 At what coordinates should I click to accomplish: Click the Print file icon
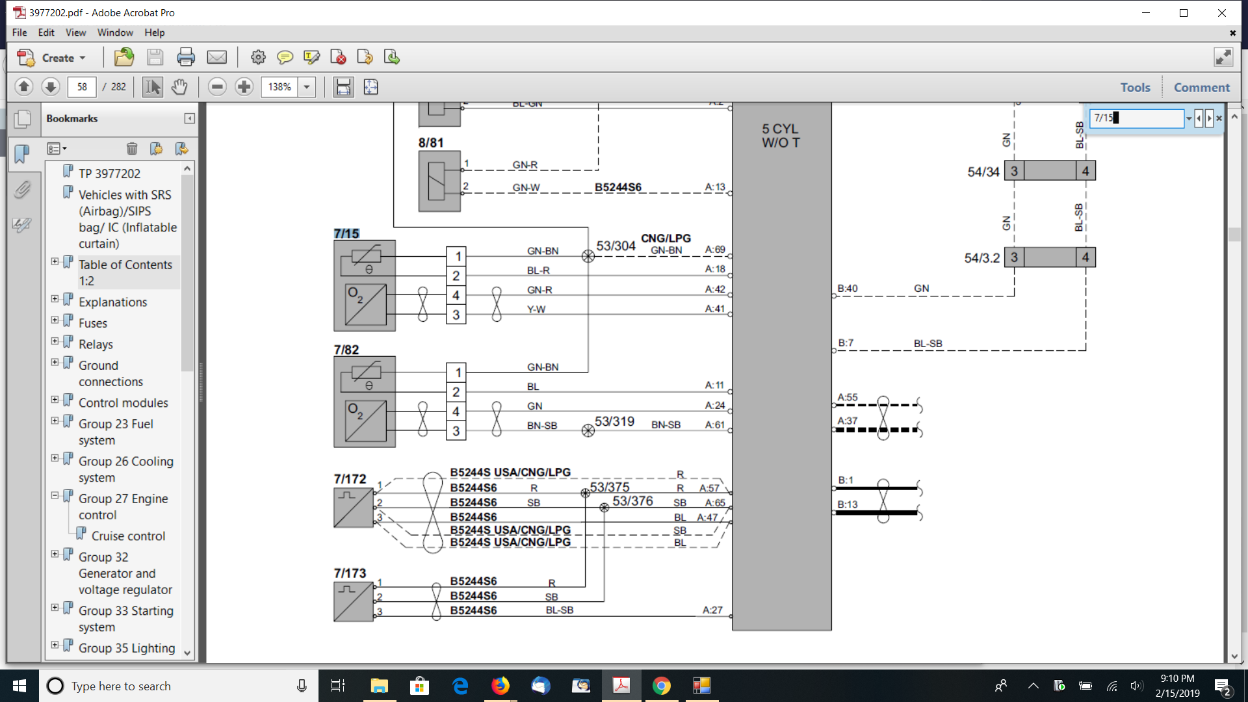pos(186,58)
